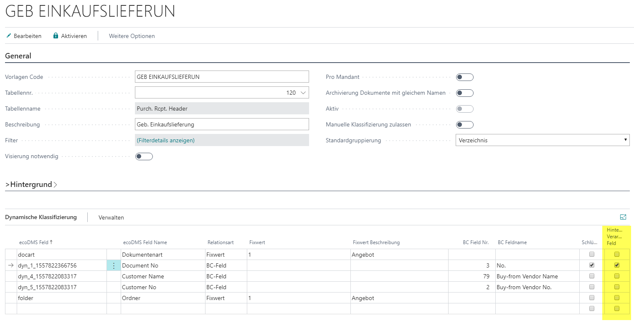This screenshot has height=323, width=634.
Task: Select row arrow for Document No row
Action: (11, 265)
